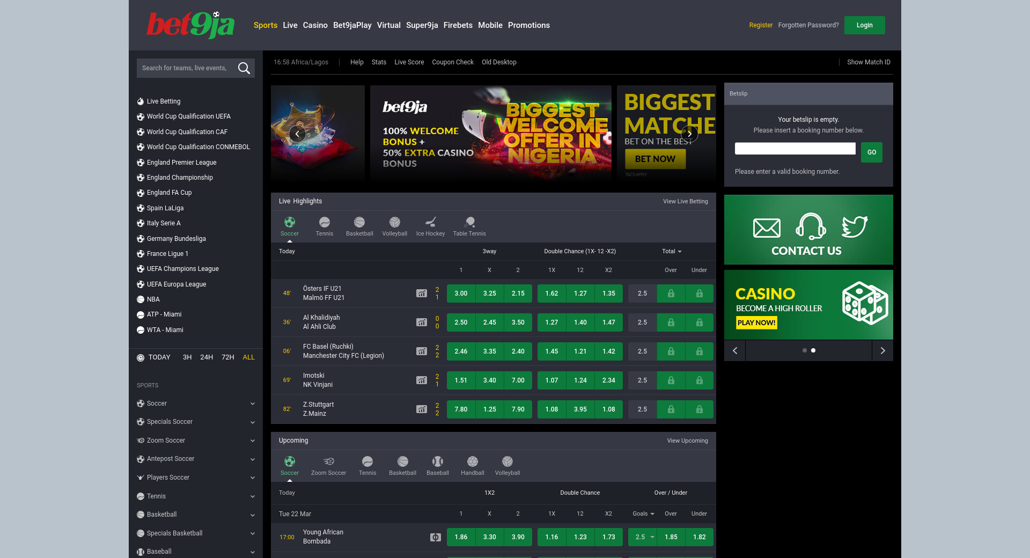Image resolution: width=1030 pixels, height=558 pixels.
Task: Open the Register link
Action: [x=761, y=25]
